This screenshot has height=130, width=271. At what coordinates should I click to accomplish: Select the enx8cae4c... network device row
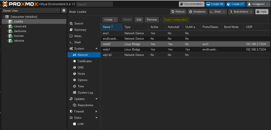(186, 39)
